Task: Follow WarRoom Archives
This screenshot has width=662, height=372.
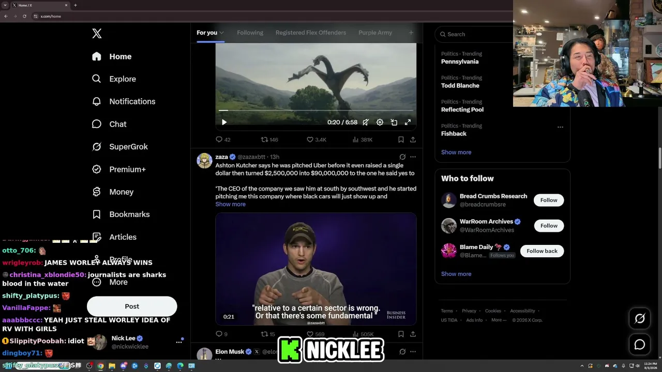Action: tap(549, 225)
